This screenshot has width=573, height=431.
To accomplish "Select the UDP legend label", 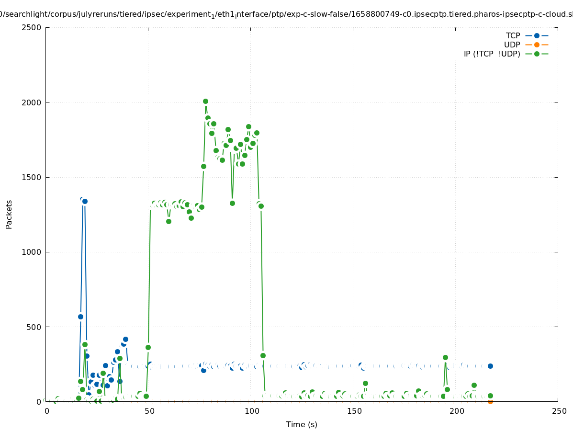I will 512,45.
